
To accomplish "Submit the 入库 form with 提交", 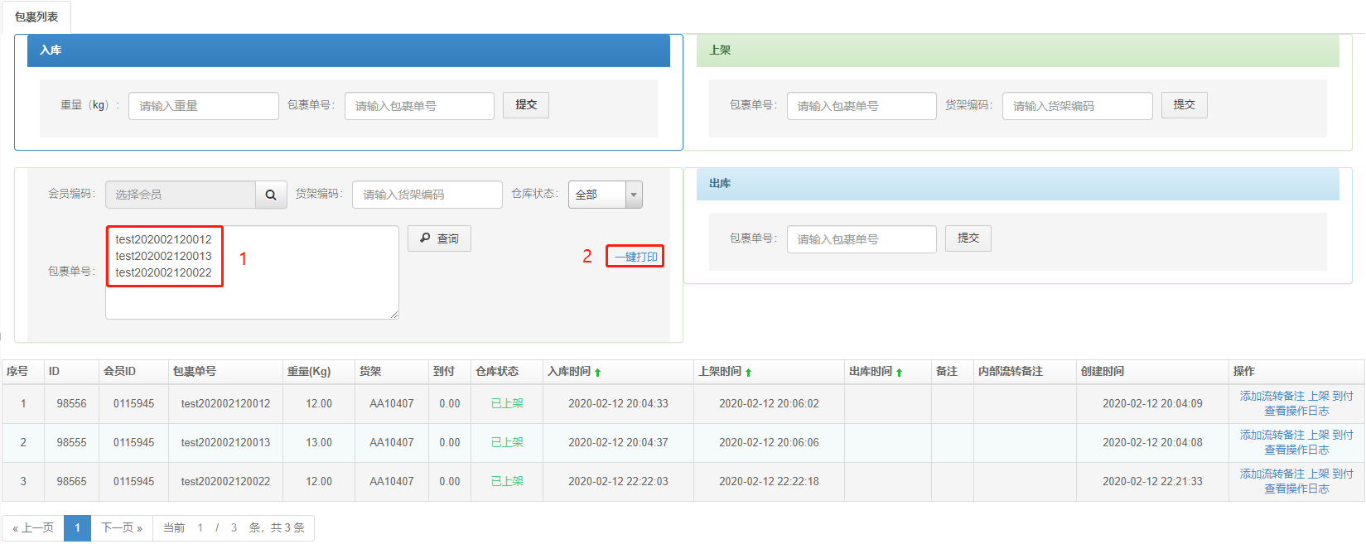I will click(526, 105).
